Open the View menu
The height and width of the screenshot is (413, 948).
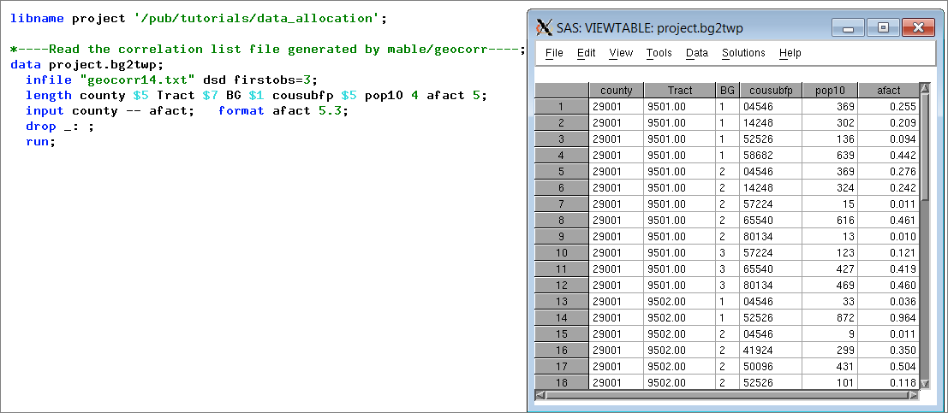click(x=621, y=53)
